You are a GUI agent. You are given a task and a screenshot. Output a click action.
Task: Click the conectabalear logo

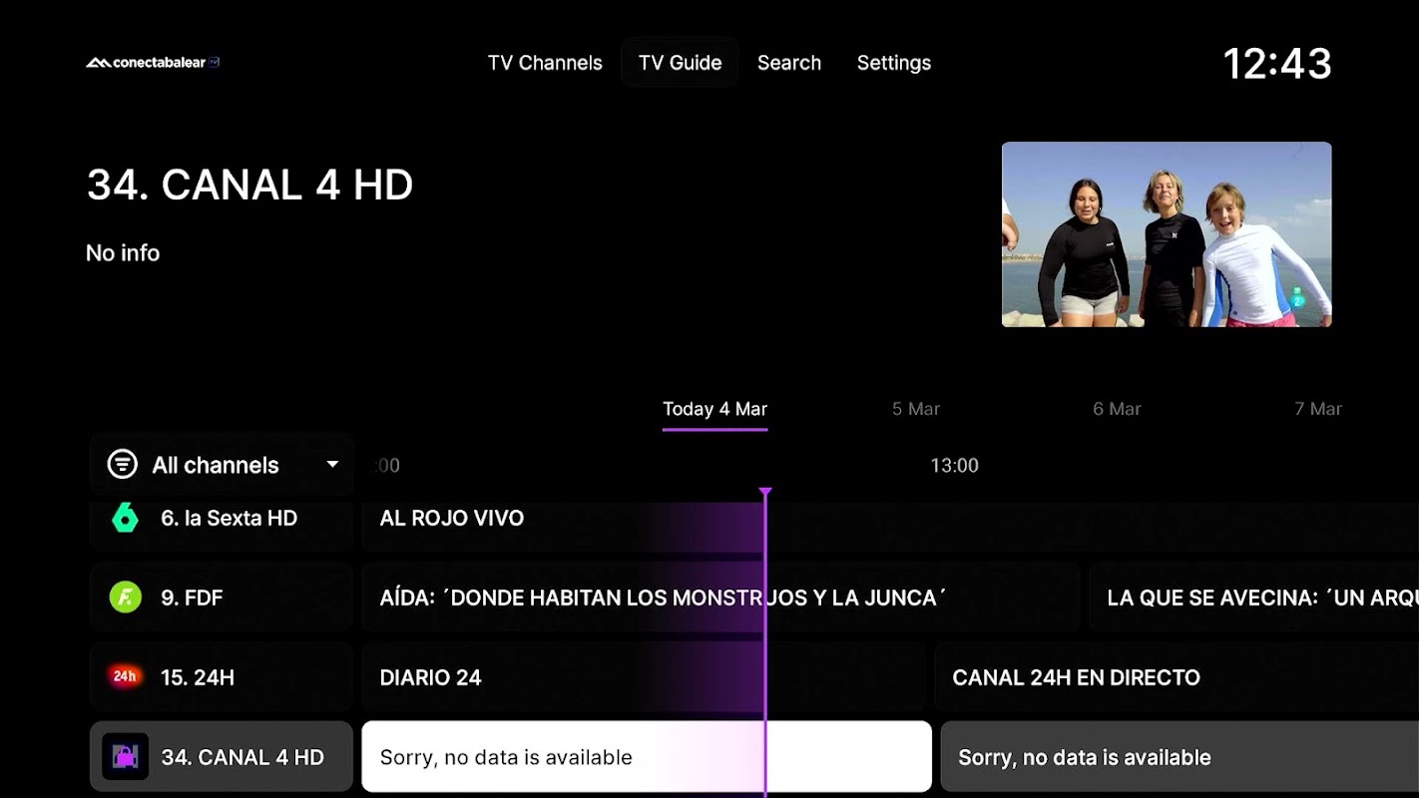pos(153,62)
